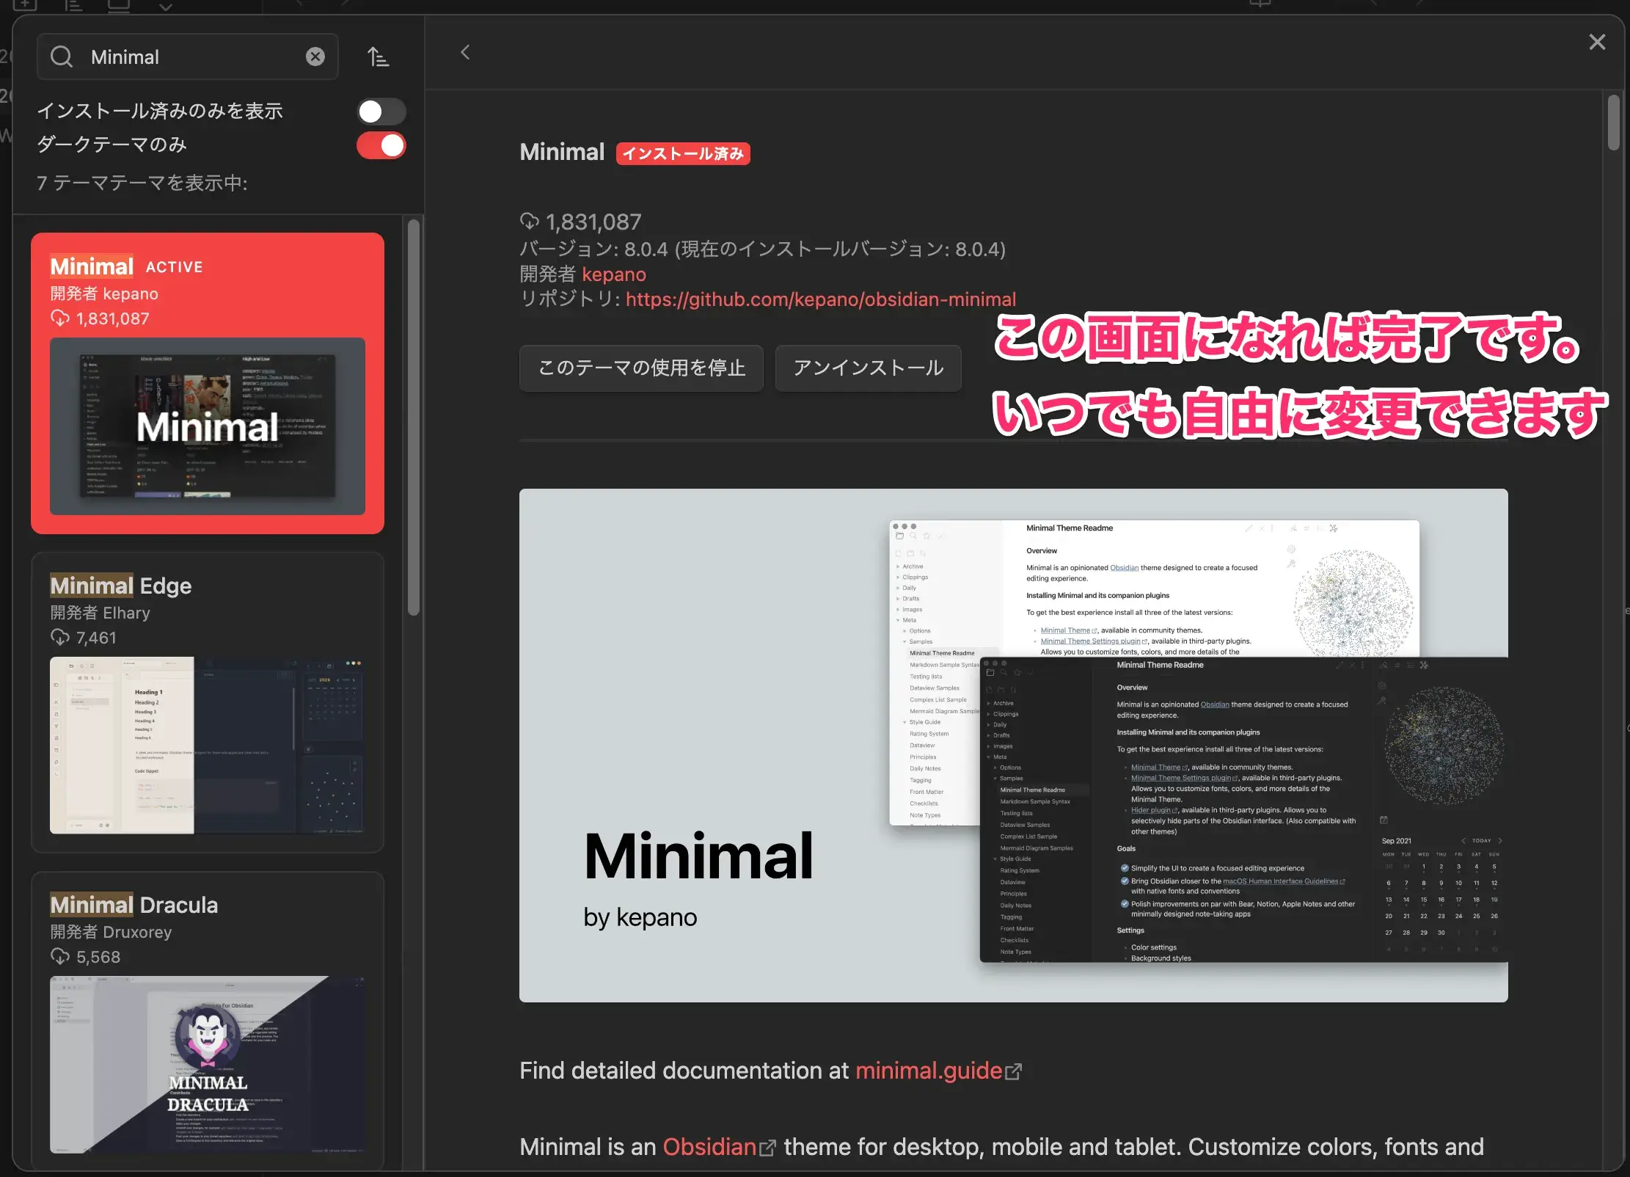Click the インストール済み badge
Viewport: 1630px width, 1177px height.
click(x=683, y=153)
